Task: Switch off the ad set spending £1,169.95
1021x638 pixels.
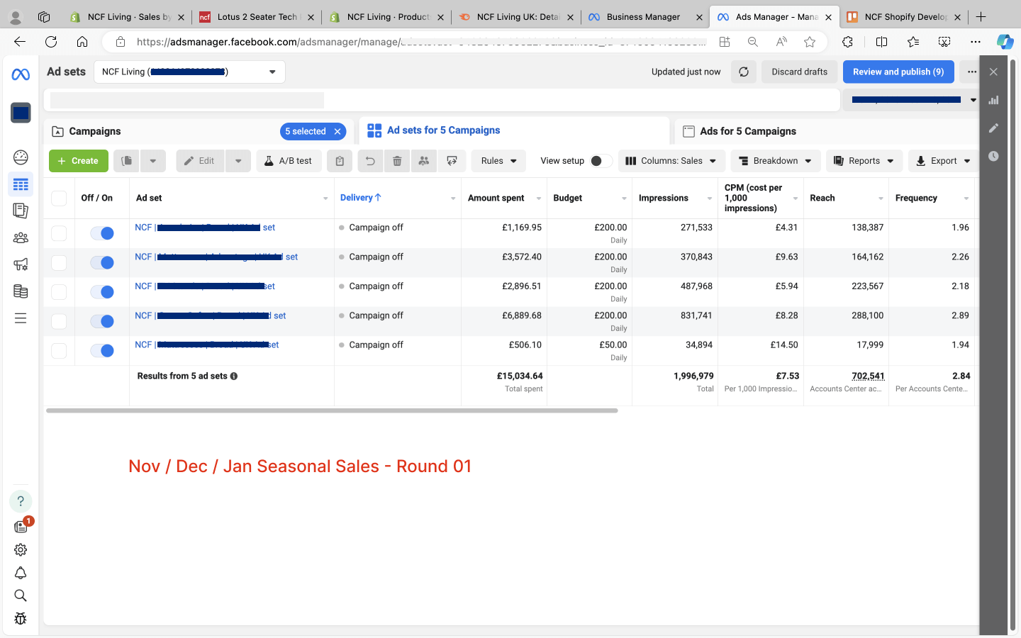Action: click(102, 233)
